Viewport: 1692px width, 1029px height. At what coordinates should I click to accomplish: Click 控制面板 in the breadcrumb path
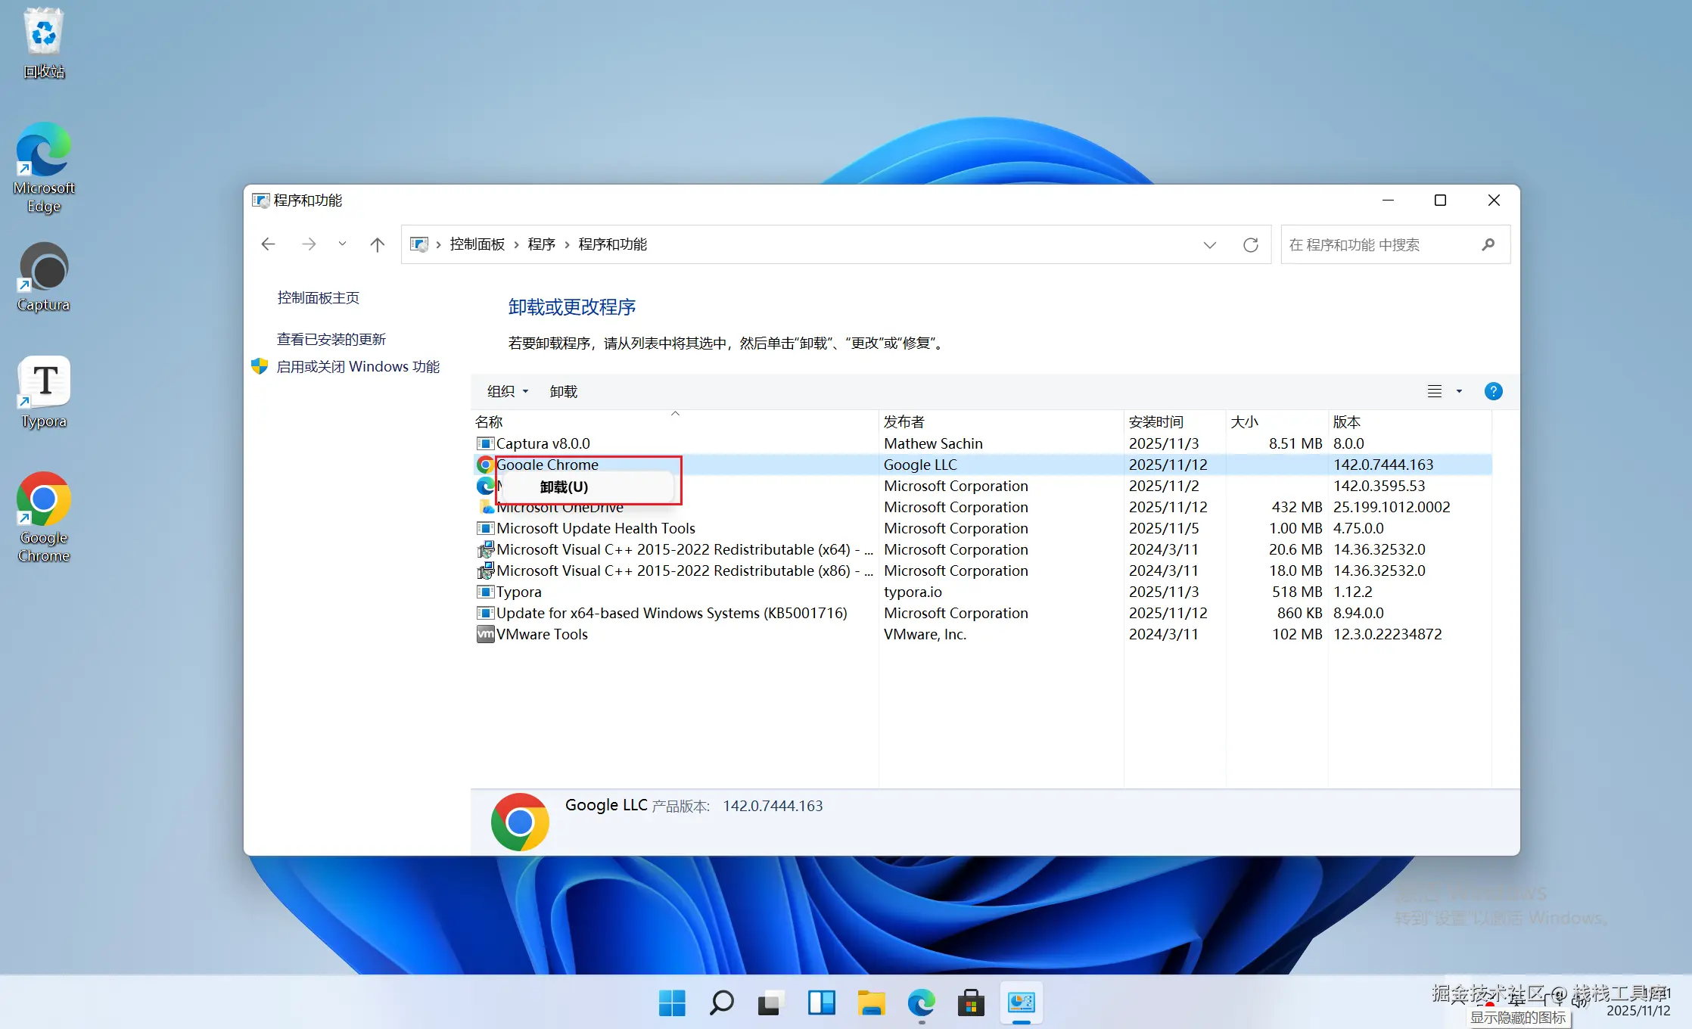coord(477,244)
